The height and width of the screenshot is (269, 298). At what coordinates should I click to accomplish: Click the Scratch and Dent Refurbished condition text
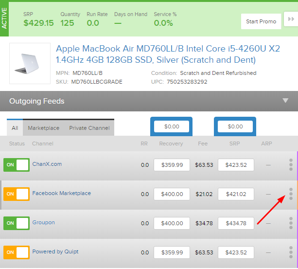point(218,73)
